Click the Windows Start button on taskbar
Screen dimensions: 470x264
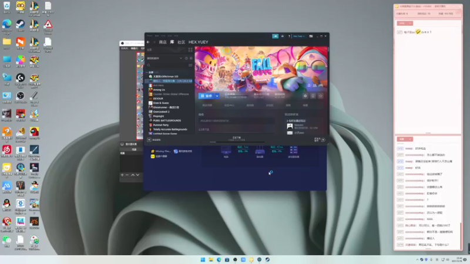pos(203,259)
